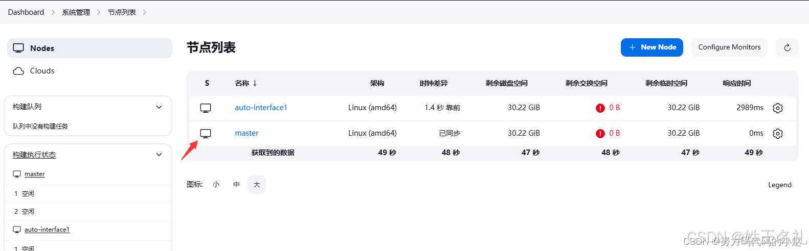The height and width of the screenshot is (251, 809).
Task: Select small icon size 小
Action: pos(216,185)
